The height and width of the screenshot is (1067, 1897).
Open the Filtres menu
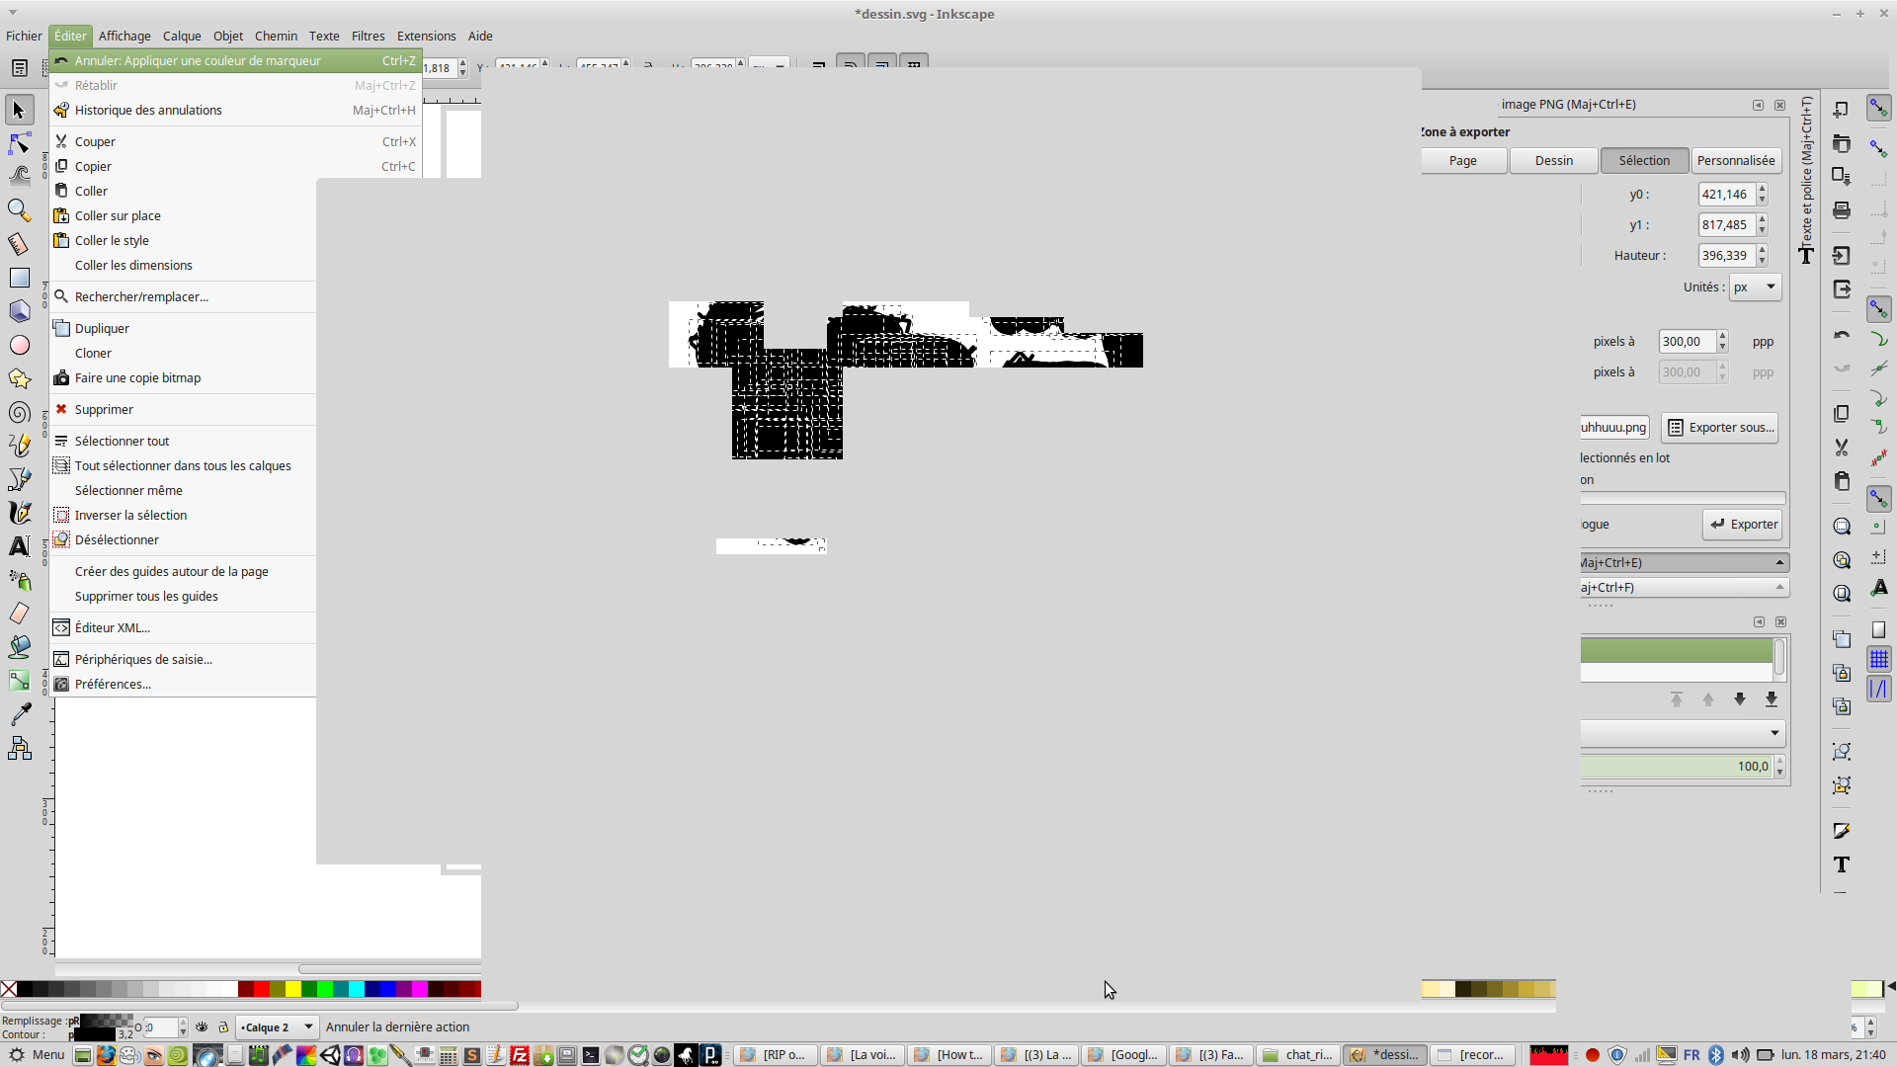pos(368,36)
